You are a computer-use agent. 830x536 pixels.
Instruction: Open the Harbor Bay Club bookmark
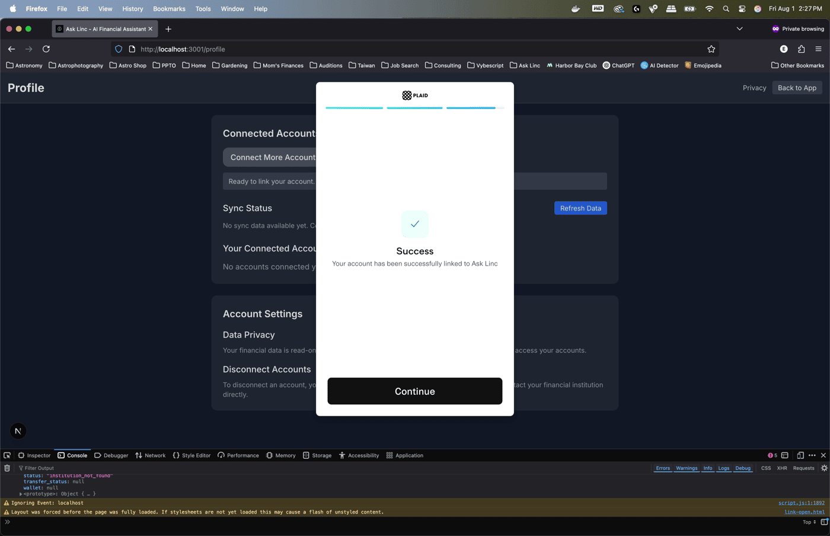tap(572, 66)
